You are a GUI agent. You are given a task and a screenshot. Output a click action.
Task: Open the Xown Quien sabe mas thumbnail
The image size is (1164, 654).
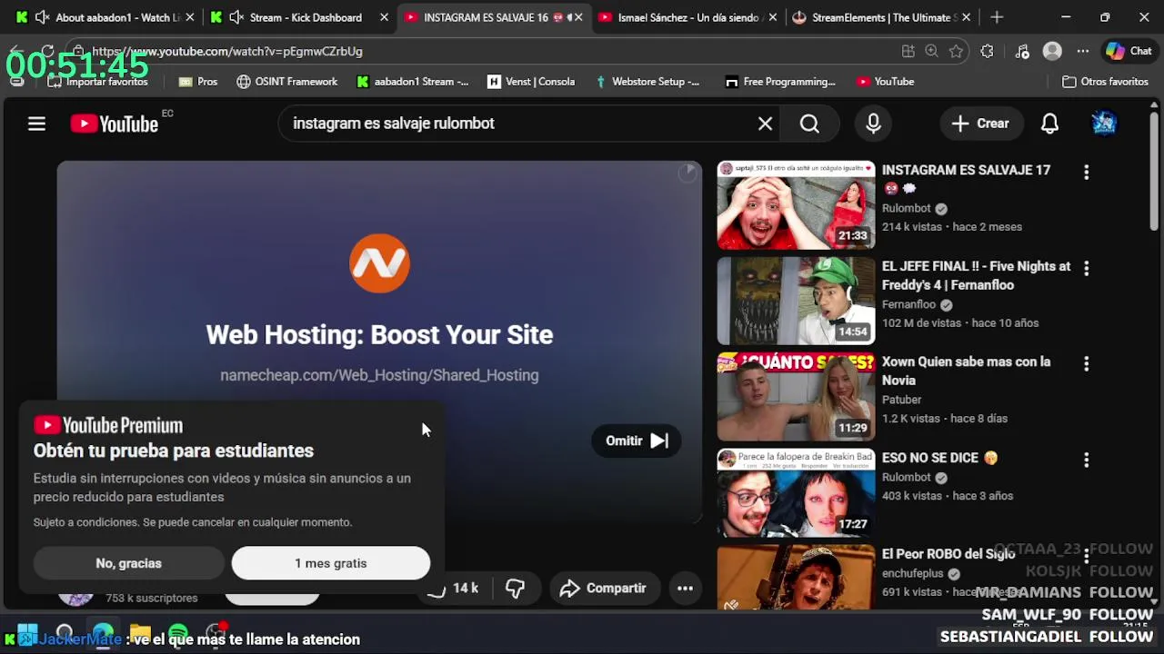point(796,397)
